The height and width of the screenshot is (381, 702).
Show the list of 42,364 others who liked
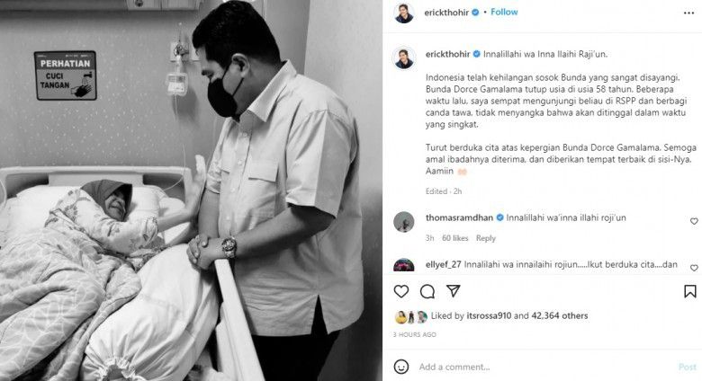click(560, 315)
